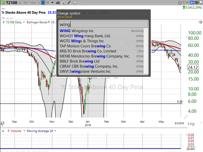Viewport: 203px width, 152px height.
Task: Click the 6/3/2019 date label
Action: pyautogui.click(x=179, y=123)
